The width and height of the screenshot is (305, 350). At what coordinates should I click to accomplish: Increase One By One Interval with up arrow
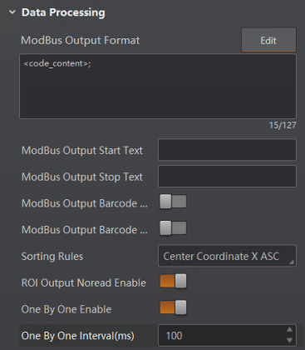(290, 329)
